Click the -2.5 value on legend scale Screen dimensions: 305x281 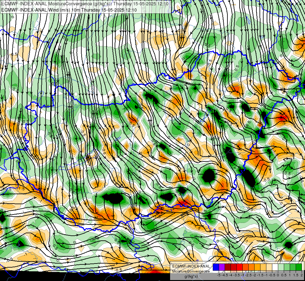248,275
